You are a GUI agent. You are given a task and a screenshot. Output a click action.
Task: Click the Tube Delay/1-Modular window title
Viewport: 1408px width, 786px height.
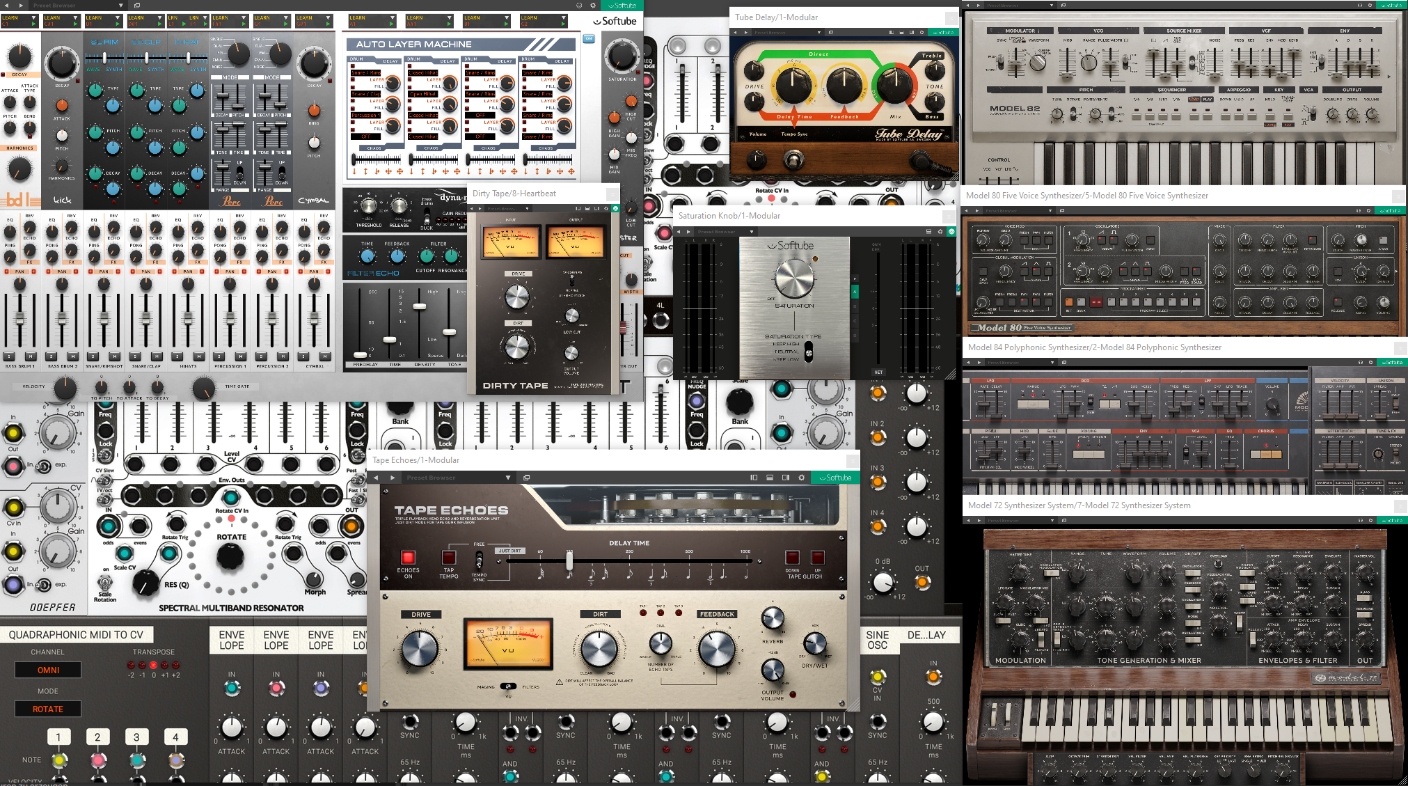click(x=776, y=17)
